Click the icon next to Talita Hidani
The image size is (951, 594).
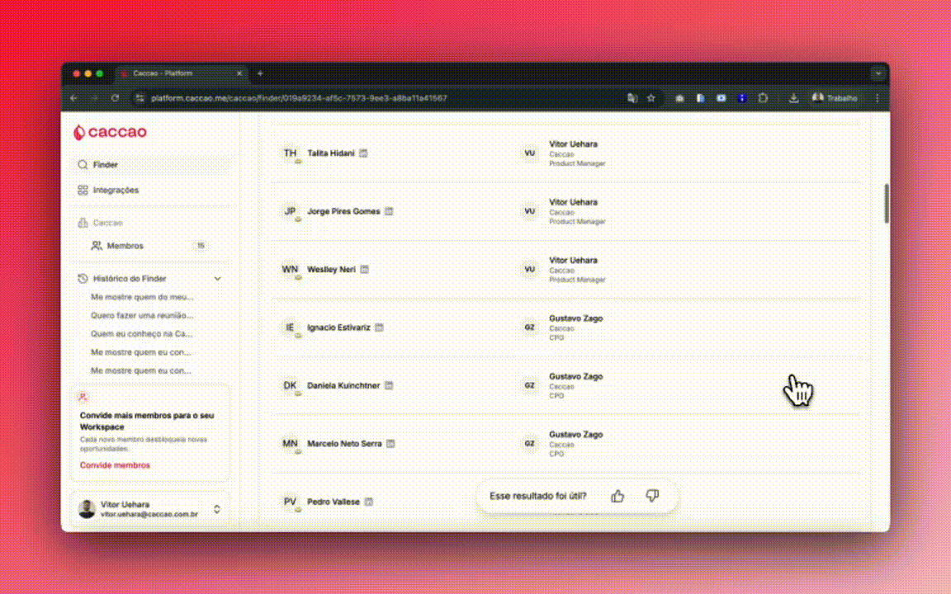click(364, 153)
